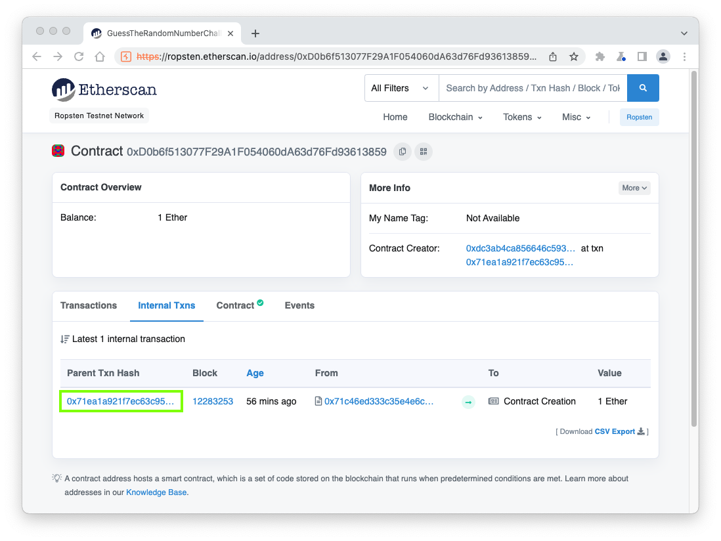Screen dimensions: 721x541
Task: Click the "Contract Creation" text in the To column
Action: [539, 401]
